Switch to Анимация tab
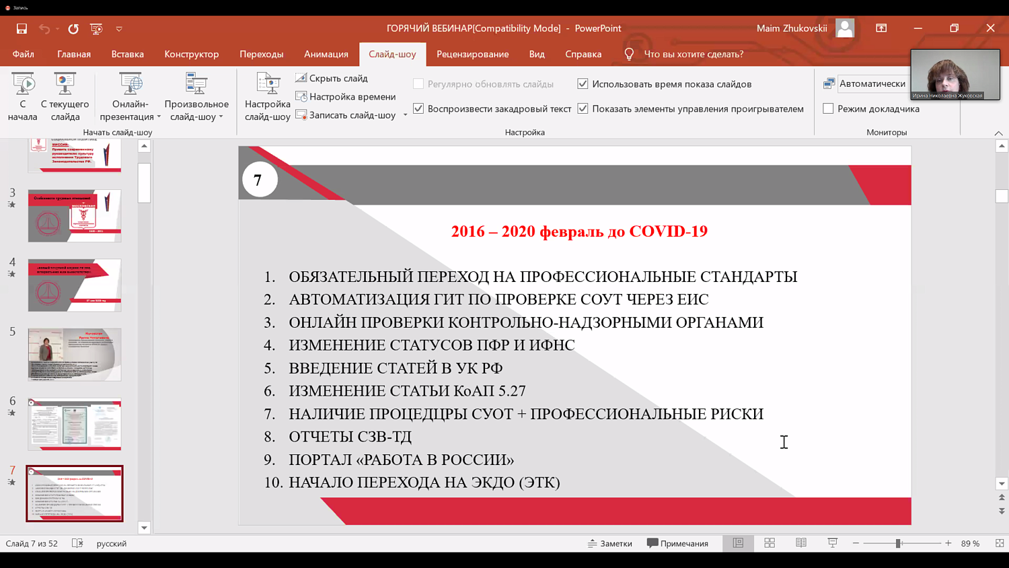1009x568 pixels. 326,54
